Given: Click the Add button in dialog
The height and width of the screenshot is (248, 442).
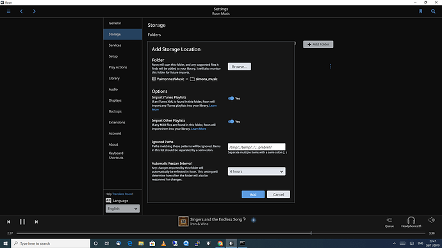Looking at the screenshot, I should pos(253,194).
